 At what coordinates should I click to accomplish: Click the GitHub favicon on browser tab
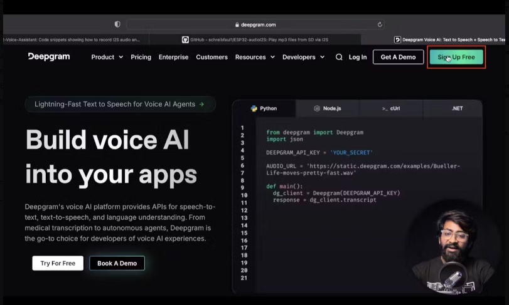pyautogui.click(x=185, y=39)
